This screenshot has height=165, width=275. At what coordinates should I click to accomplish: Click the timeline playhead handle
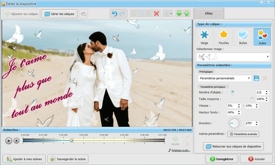[x=71, y=141]
